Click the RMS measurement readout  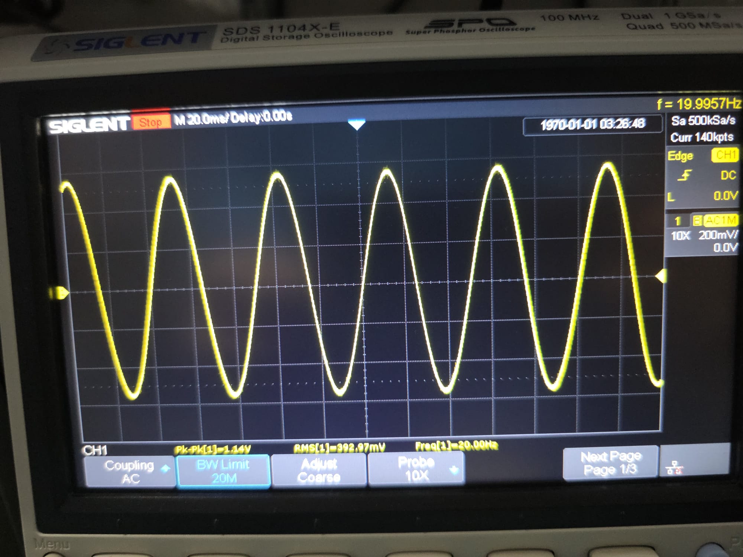click(339, 448)
